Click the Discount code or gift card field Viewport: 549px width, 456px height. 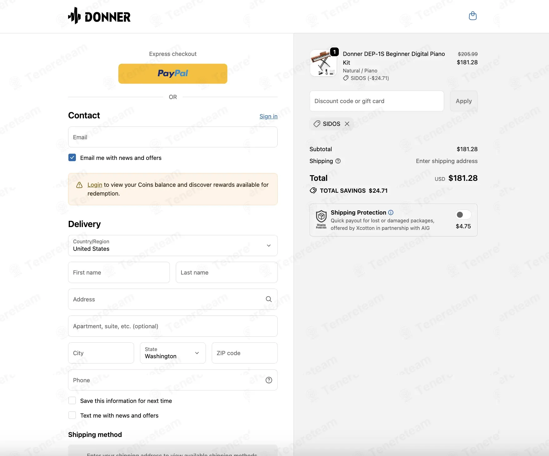pos(377,101)
